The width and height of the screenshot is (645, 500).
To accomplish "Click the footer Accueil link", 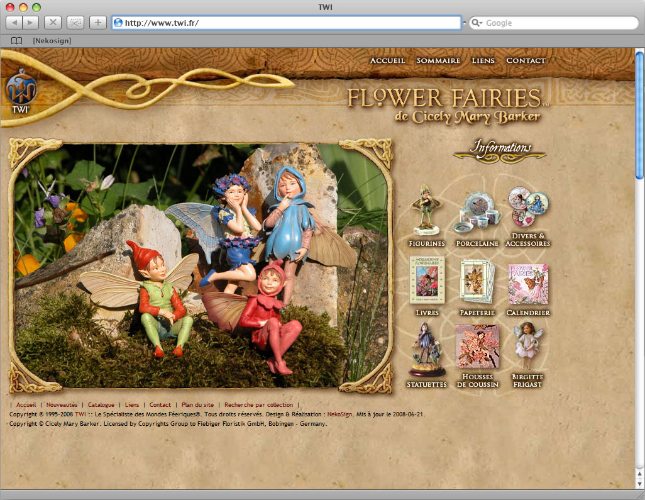I will pyautogui.click(x=26, y=405).
